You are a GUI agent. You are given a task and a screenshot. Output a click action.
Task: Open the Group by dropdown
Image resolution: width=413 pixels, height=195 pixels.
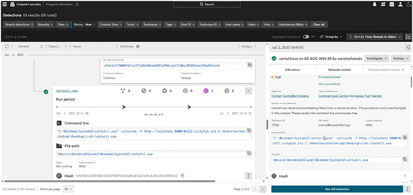click(x=331, y=37)
